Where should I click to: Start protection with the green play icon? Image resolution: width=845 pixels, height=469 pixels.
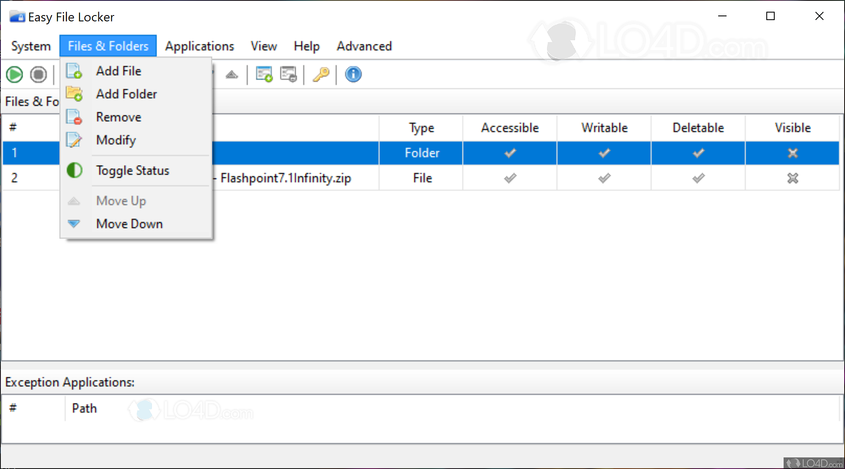coord(14,74)
